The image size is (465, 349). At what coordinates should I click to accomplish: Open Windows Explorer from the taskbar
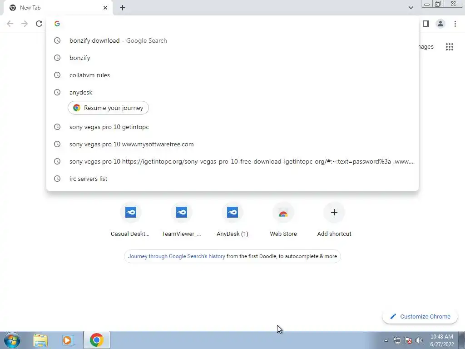pos(40,340)
